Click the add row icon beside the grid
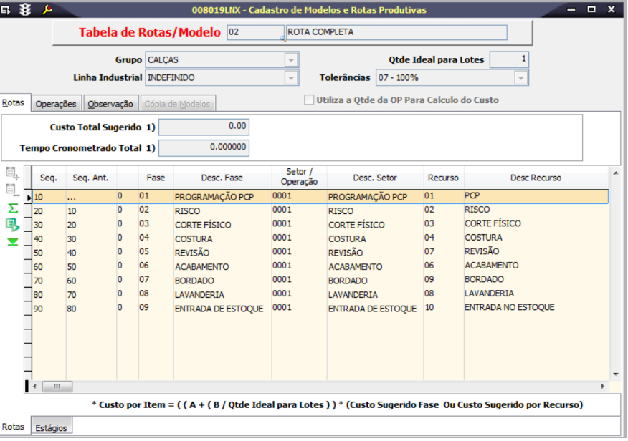Screen dimensions: 628x441 [x=12, y=173]
